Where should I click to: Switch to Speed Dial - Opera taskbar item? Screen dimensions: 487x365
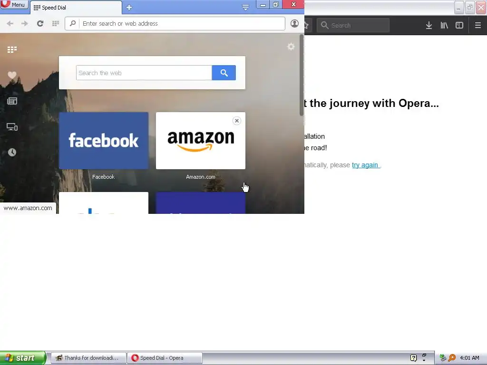165,358
